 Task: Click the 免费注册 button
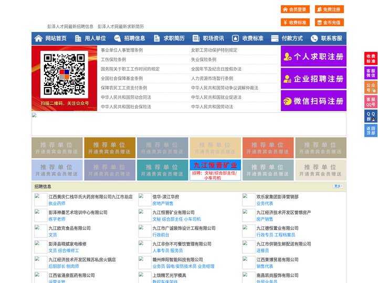(x=329, y=9)
